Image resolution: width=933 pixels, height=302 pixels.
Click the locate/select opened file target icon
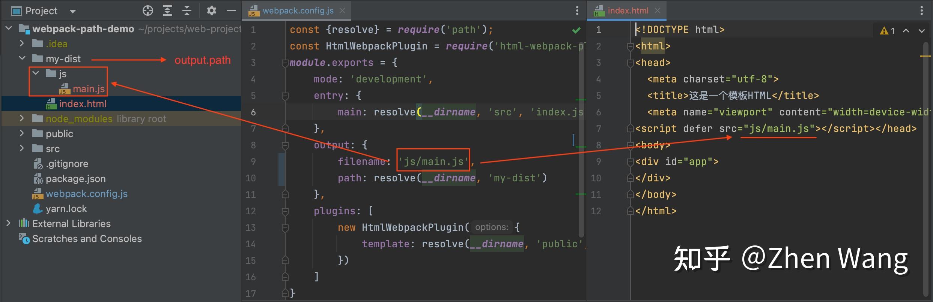pyautogui.click(x=148, y=10)
